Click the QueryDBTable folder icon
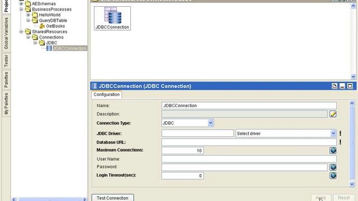This screenshot has width=358, height=201. 35,21
